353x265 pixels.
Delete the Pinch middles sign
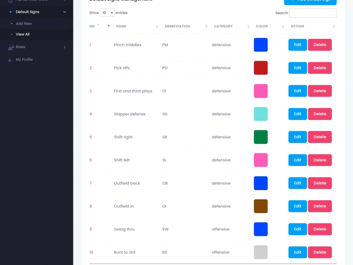coord(320,45)
